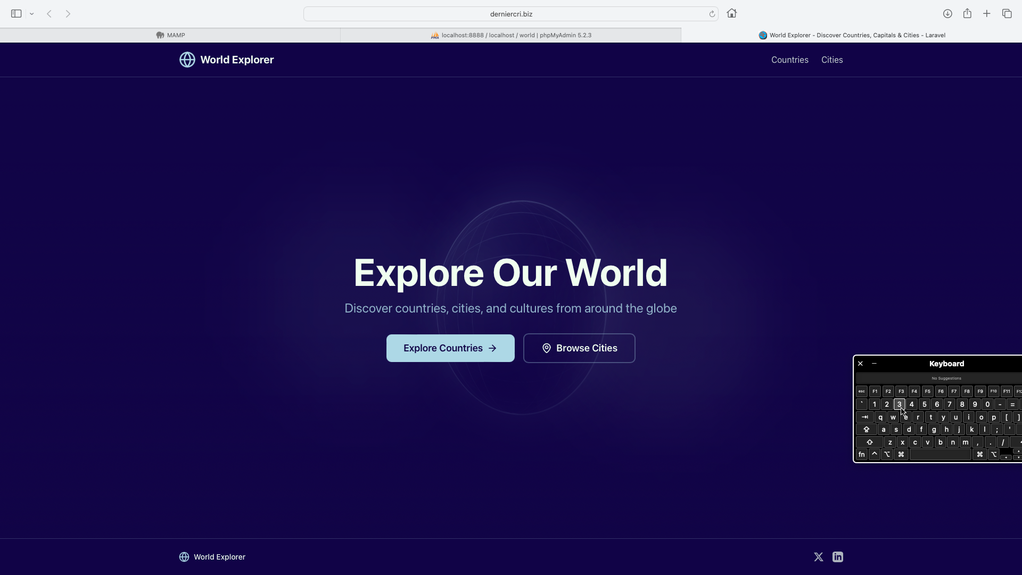Tap the equals key on the keyboard
This screenshot has width=1022, height=575.
(1012, 404)
